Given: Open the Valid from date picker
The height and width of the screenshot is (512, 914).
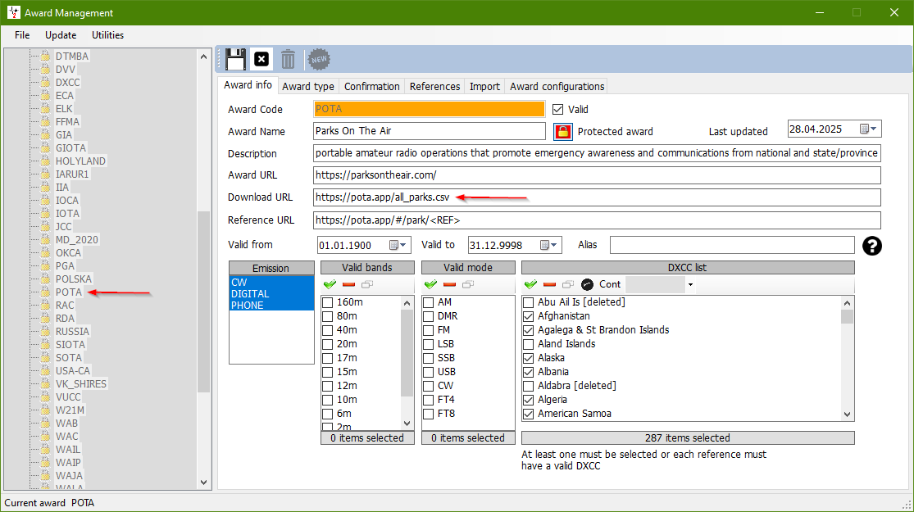Looking at the screenshot, I should (398, 245).
